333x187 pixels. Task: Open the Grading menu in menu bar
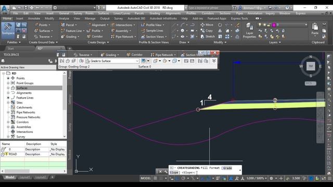tap(155, 14)
